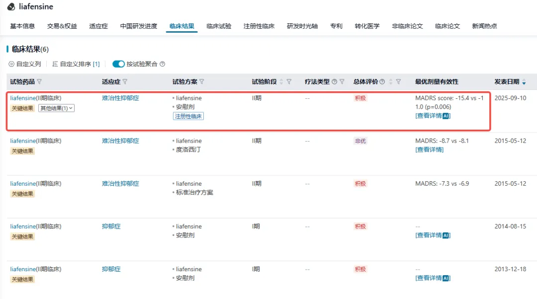Click the 2025-09-10 date cell
The width and height of the screenshot is (537, 299).
tap(510, 98)
